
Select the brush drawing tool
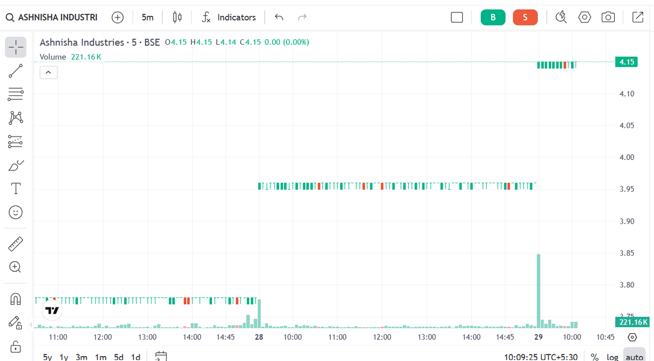(16, 165)
